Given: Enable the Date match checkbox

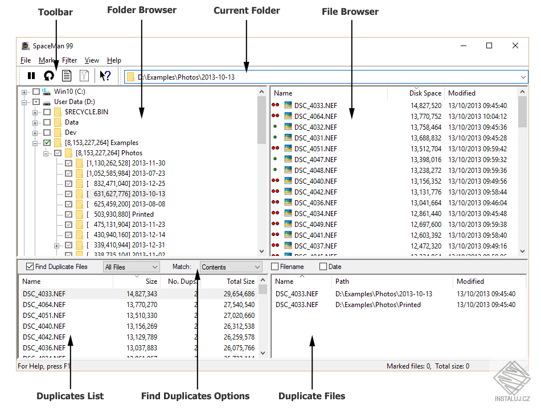Looking at the screenshot, I should [323, 267].
